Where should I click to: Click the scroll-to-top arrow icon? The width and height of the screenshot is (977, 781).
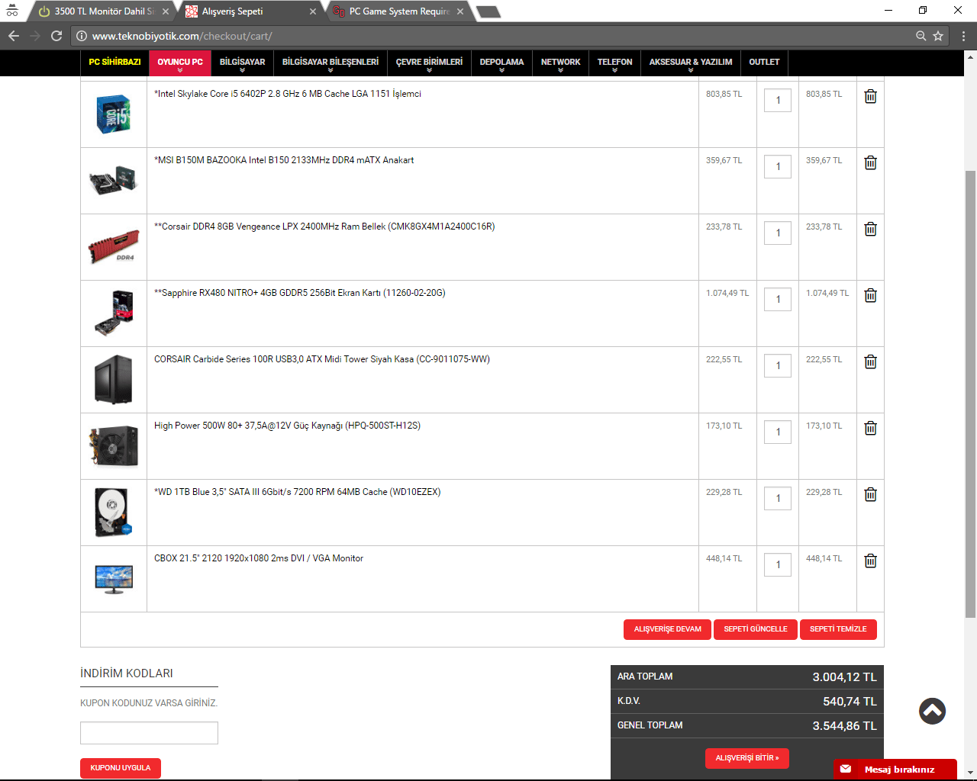pos(932,711)
